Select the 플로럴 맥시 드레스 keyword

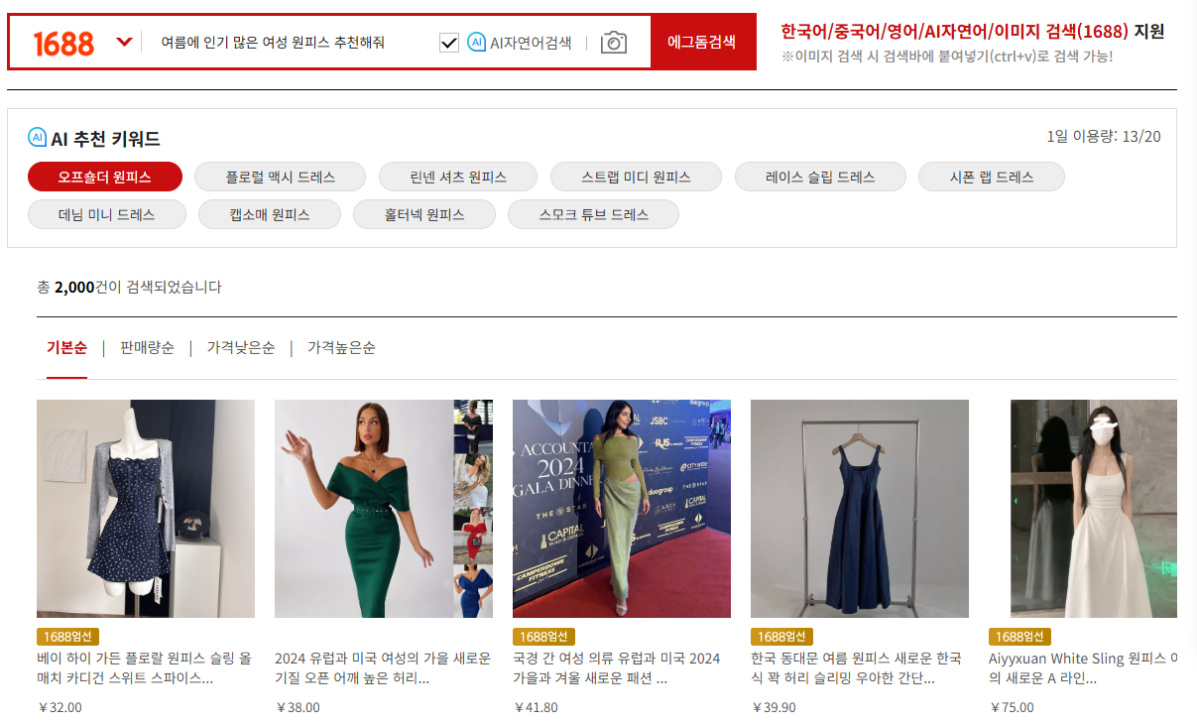tap(281, 177)
